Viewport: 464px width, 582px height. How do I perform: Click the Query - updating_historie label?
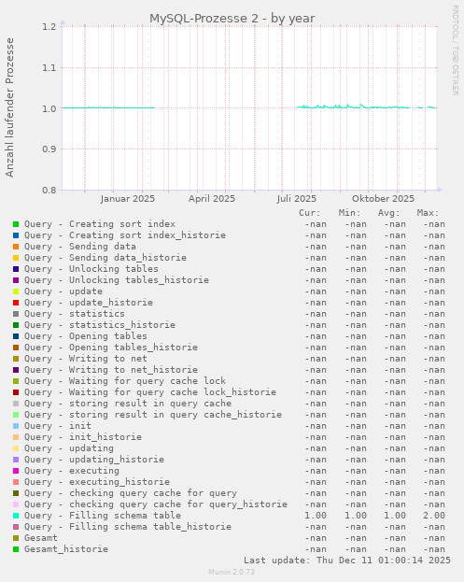tap(94, 460)
